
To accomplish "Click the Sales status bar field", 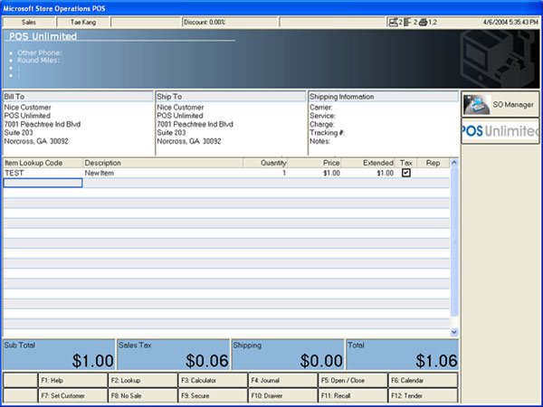I will pos(29,22).
